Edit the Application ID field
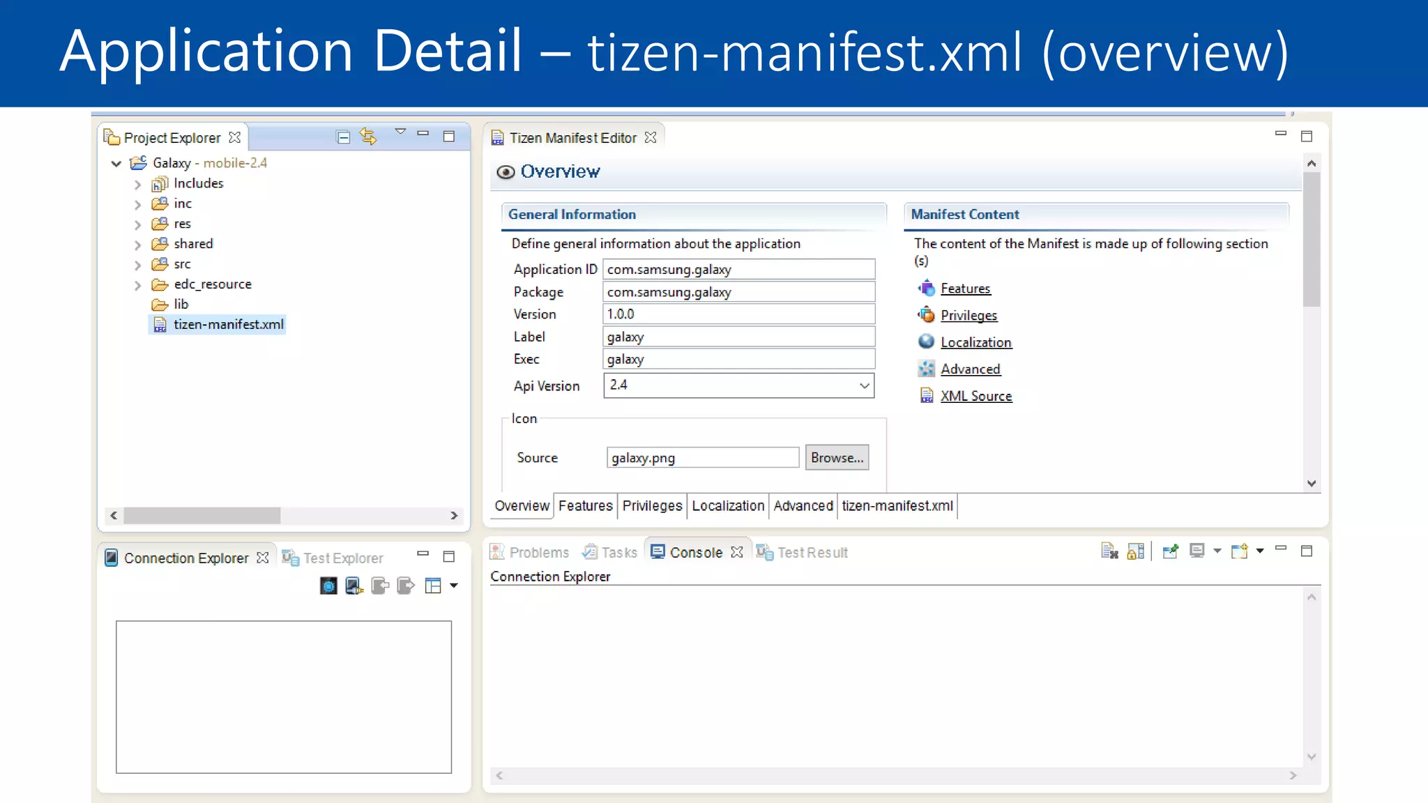The image size is (1428, 803). [x=738, y=270]
